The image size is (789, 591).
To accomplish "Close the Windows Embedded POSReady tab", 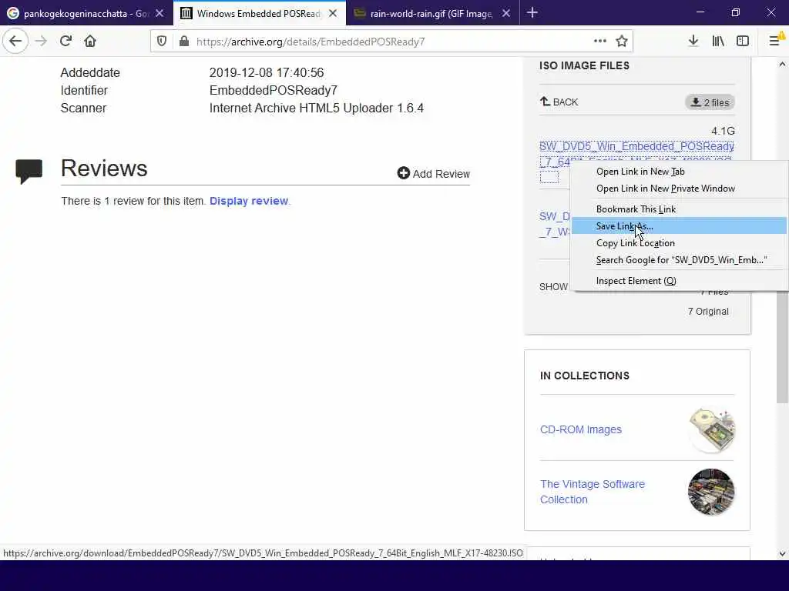I will click(x=333, y=14).
